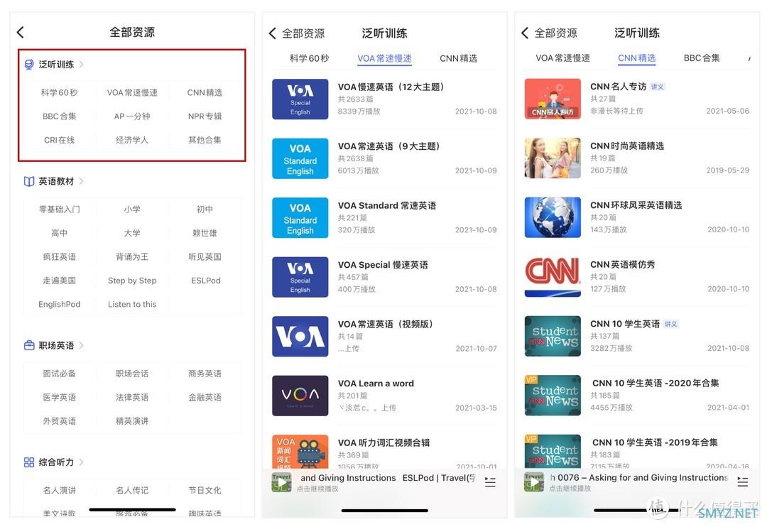
Task: Click 讲义 badge next to CNN 10 学生英语
Action: click(x=670, y=325)
